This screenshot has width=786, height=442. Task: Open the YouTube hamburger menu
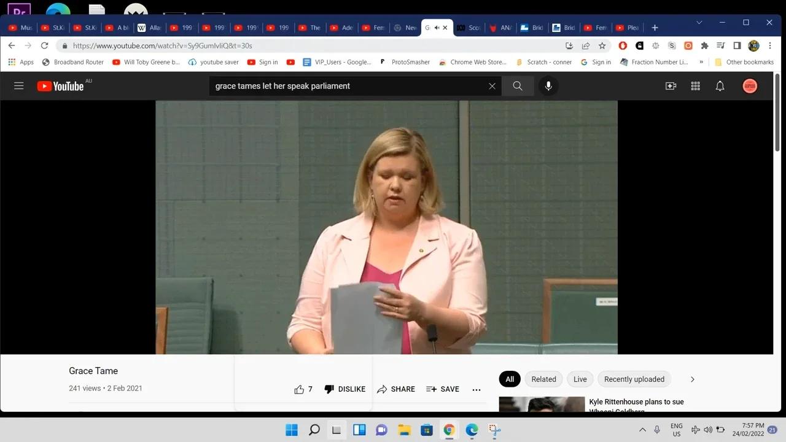(18, 86)
